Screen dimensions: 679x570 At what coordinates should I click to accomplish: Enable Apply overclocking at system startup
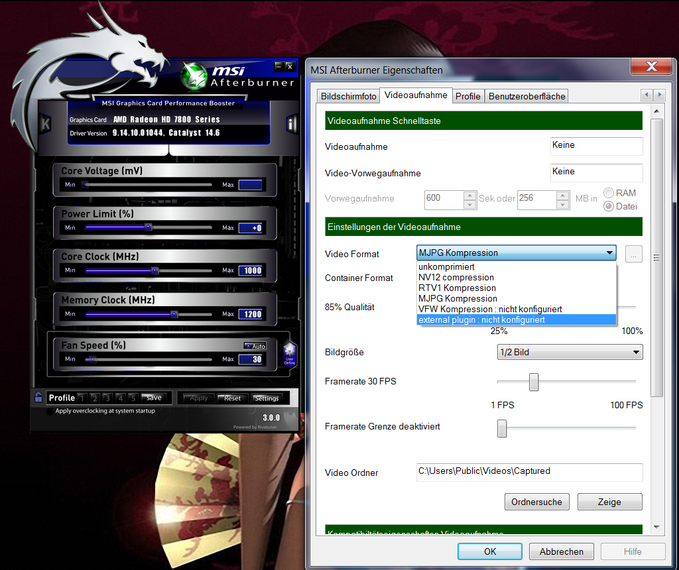[50, 411]
